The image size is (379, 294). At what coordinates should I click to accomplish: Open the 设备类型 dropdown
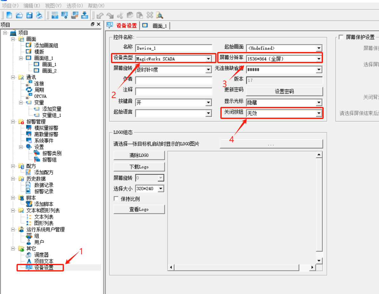click(208, 59)
